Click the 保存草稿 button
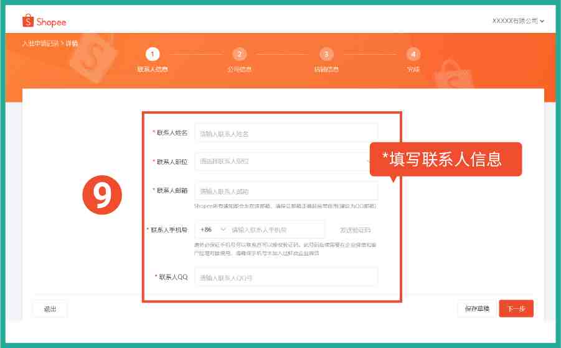 [x=477, y=309]
